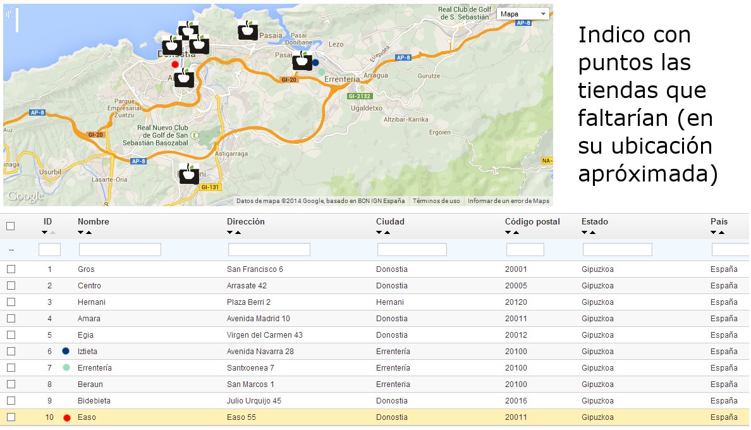Screen dimensions: 751x430
Task: Click the store marker near Pasaia
Action: (x=248, y=30)
